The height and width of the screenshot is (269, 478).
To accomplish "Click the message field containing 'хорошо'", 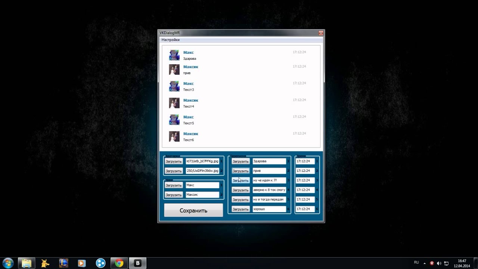I will (x=269, y=209).
